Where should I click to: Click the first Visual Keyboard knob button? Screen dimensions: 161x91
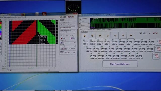pyautogui.click(x=85, y=36)
